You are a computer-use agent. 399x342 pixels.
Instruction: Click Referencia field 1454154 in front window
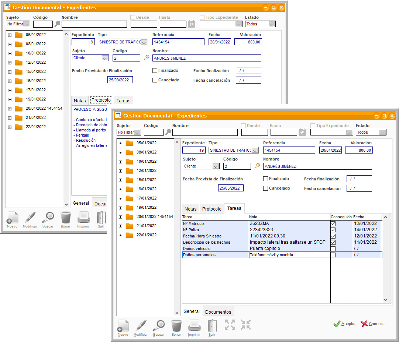[x=289, y=150]
